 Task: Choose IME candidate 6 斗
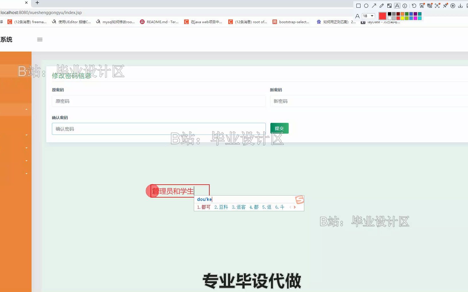(x=280, y=207)
